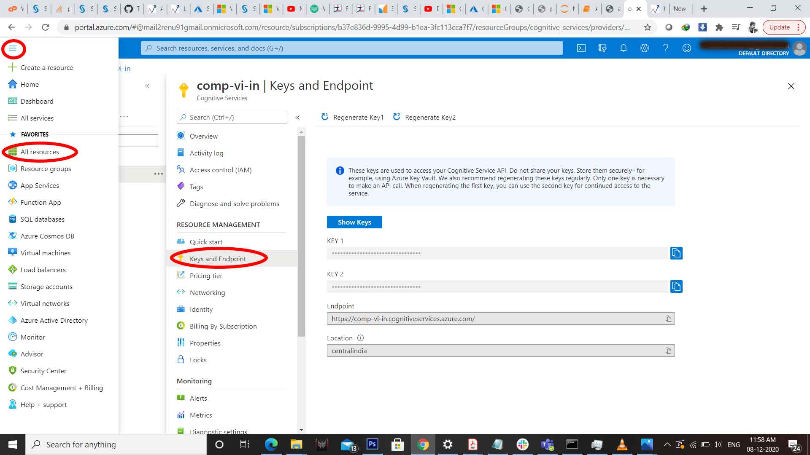Screen dimensions: 810x455
Task: Toggle All Resources in left sidebar
Action: pyautogui.click(x=40, y=151)
